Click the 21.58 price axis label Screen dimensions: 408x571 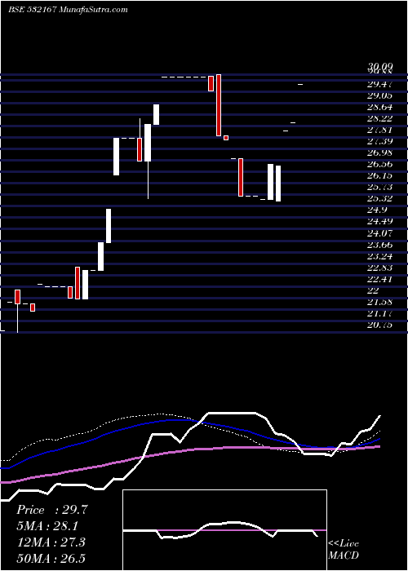pyautogui.click(x=380, y=302)
